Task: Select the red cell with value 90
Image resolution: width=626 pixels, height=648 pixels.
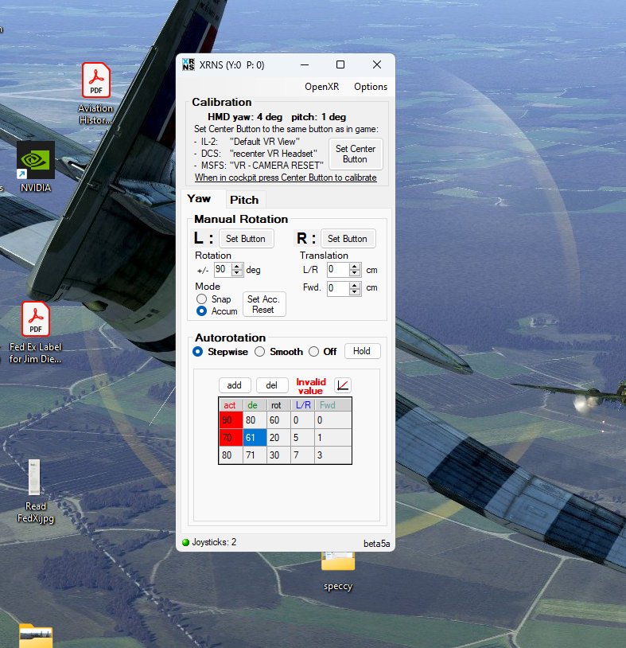Action: [231, 420]
